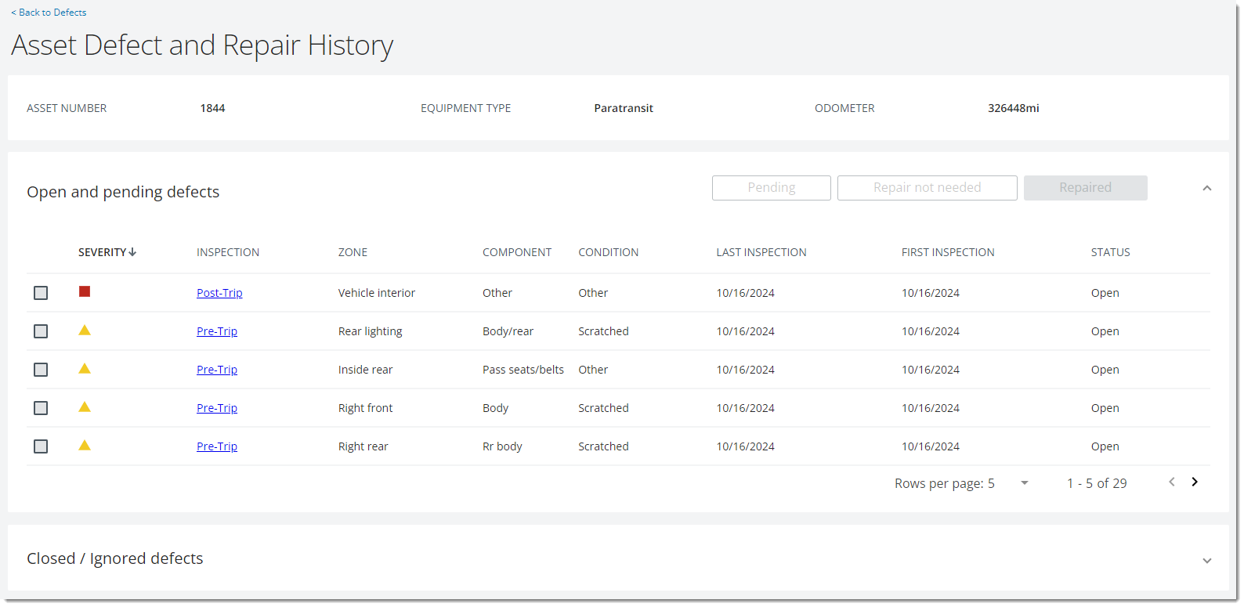The height and width of the screenshot is (607, 1244).
Task: Check the Right front defect row
Action: tap(41, 408)
